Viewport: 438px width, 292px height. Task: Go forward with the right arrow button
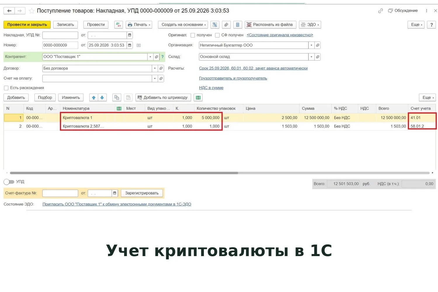coord(20,11)
